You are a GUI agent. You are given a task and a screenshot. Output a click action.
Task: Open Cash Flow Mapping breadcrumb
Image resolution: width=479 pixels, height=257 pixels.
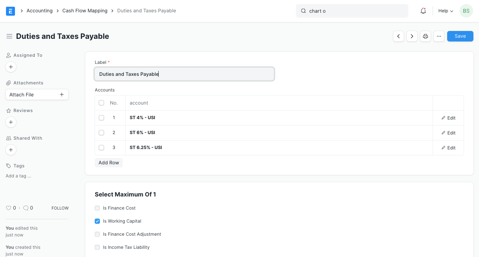click(85, 11)
